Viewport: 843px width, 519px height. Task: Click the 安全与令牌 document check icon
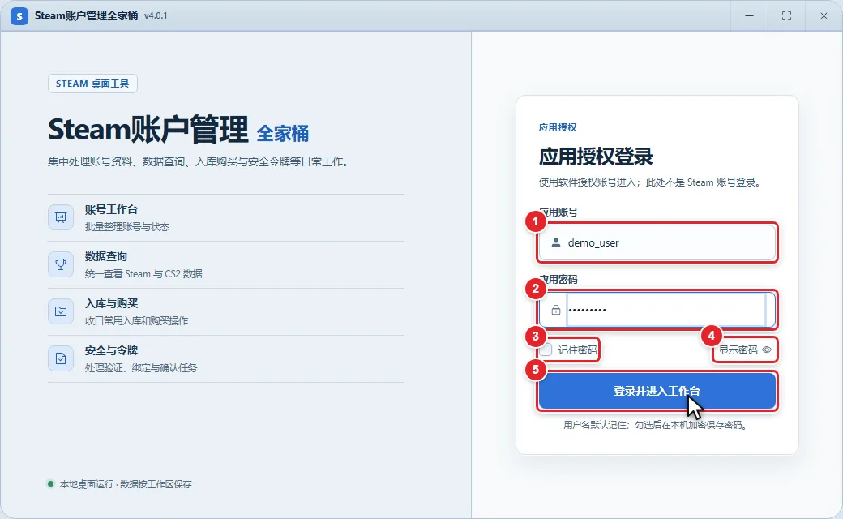point(61,358)
